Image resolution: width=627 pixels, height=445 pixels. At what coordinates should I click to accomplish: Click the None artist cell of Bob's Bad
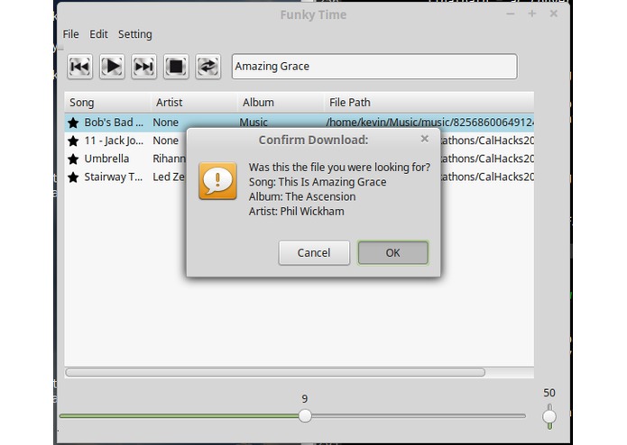[166, 123]
